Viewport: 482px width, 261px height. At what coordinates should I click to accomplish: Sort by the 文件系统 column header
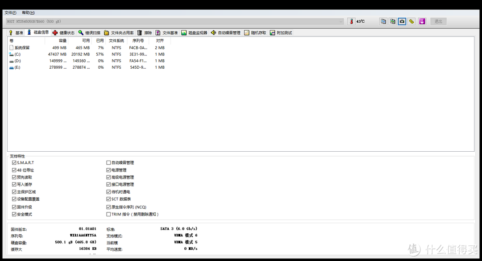click(116, 41)
